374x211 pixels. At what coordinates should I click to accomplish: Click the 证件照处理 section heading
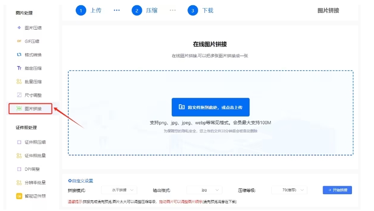26,128
